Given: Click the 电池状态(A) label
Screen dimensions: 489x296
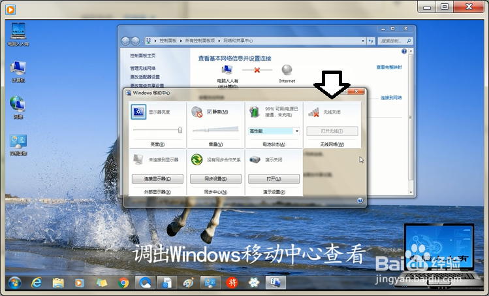Looking at the screenshot, I should pyautogui.click(x=274, y=144).
